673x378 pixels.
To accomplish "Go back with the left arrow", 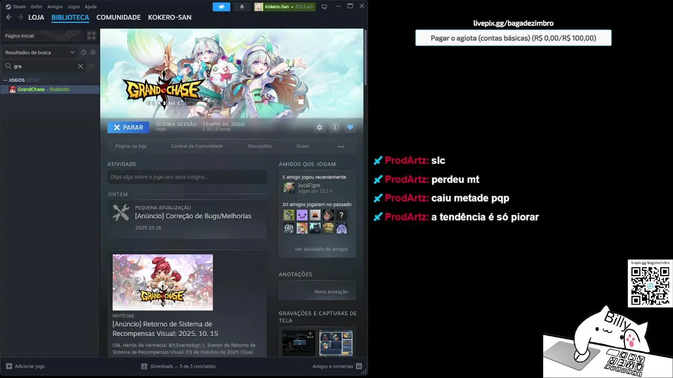I will point(8,17).
